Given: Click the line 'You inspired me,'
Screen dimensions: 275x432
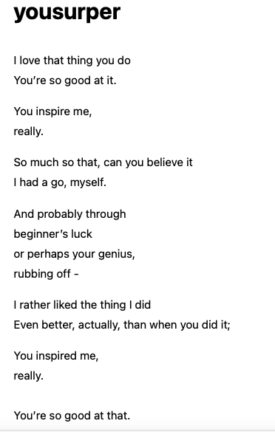Looking at the screenshot, I should click(56, 356).
